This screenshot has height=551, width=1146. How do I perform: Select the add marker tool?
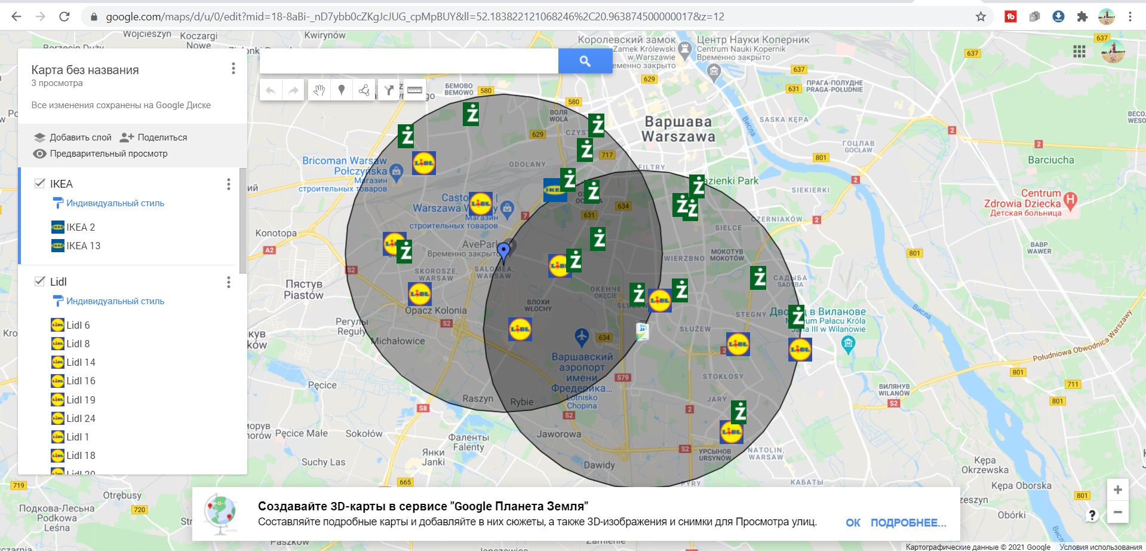[342, 90]
